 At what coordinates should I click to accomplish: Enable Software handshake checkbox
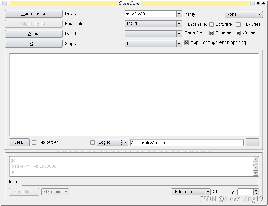point(212,24)
